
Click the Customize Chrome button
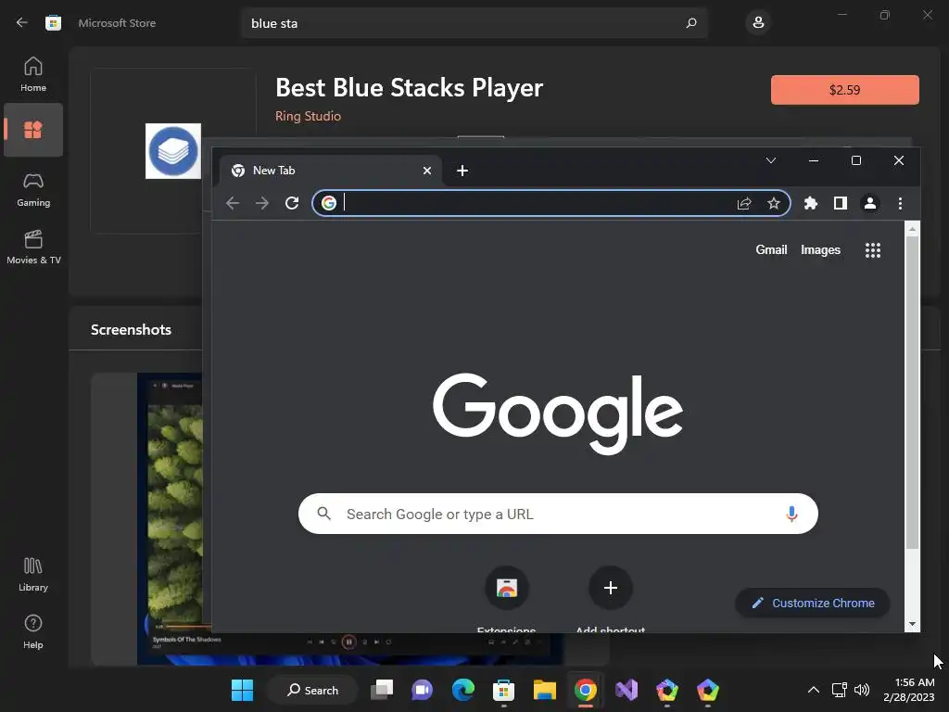[812, 603]
